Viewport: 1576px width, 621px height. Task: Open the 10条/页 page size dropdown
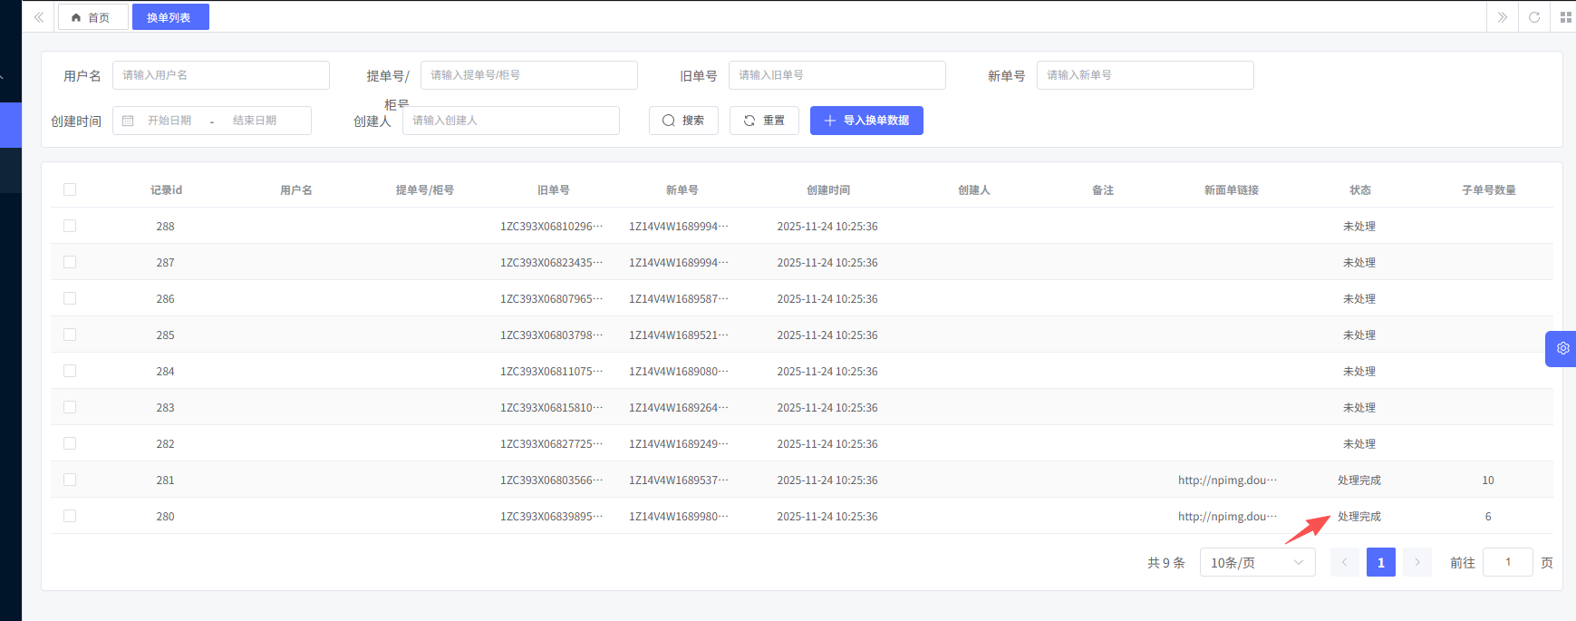pyautogui.click(x=1256, y=562)
